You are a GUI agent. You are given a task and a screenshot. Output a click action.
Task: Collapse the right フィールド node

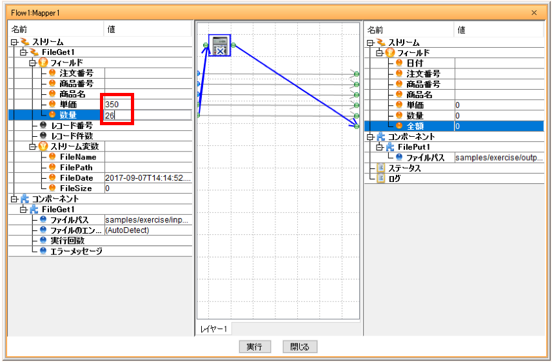[379, 53]
